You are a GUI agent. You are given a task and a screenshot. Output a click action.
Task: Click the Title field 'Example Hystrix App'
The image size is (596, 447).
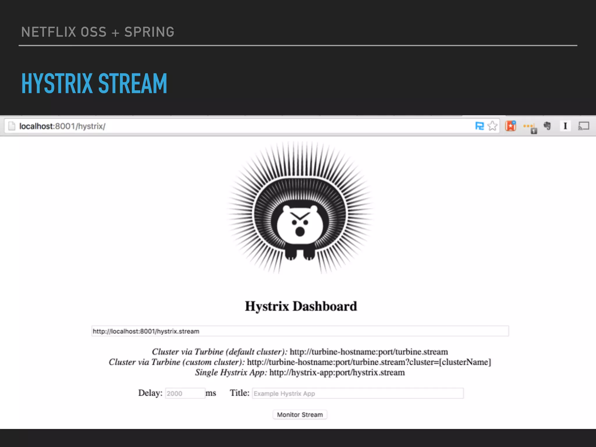click(x=358, y=393)
